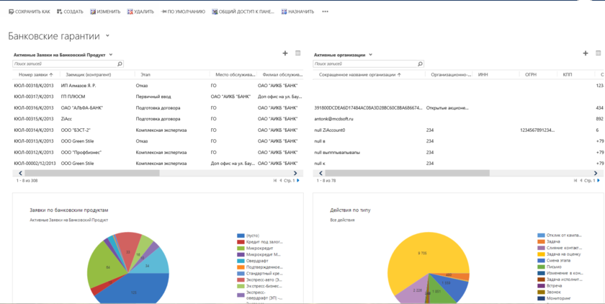Viewport: 605px width, 304px height.
Task: Open the Активные Заявки на Банковский Продукт view dropdown
Action: click(x=111, y=55)
